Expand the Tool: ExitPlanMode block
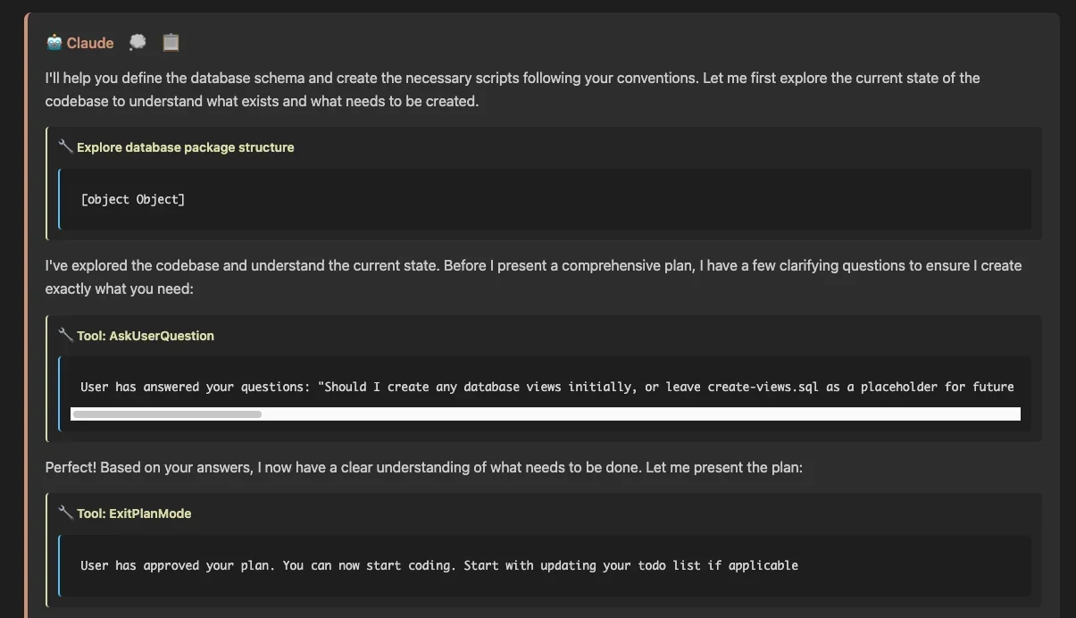Screen dimensions: 1076x618 pos(134,514)
